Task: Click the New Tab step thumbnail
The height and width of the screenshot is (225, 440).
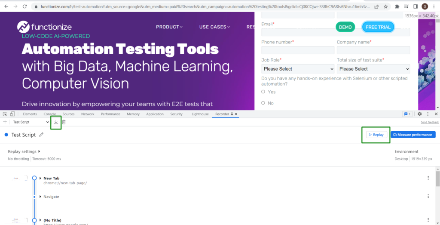Action: pyautogui.click(x=20, y=178)
